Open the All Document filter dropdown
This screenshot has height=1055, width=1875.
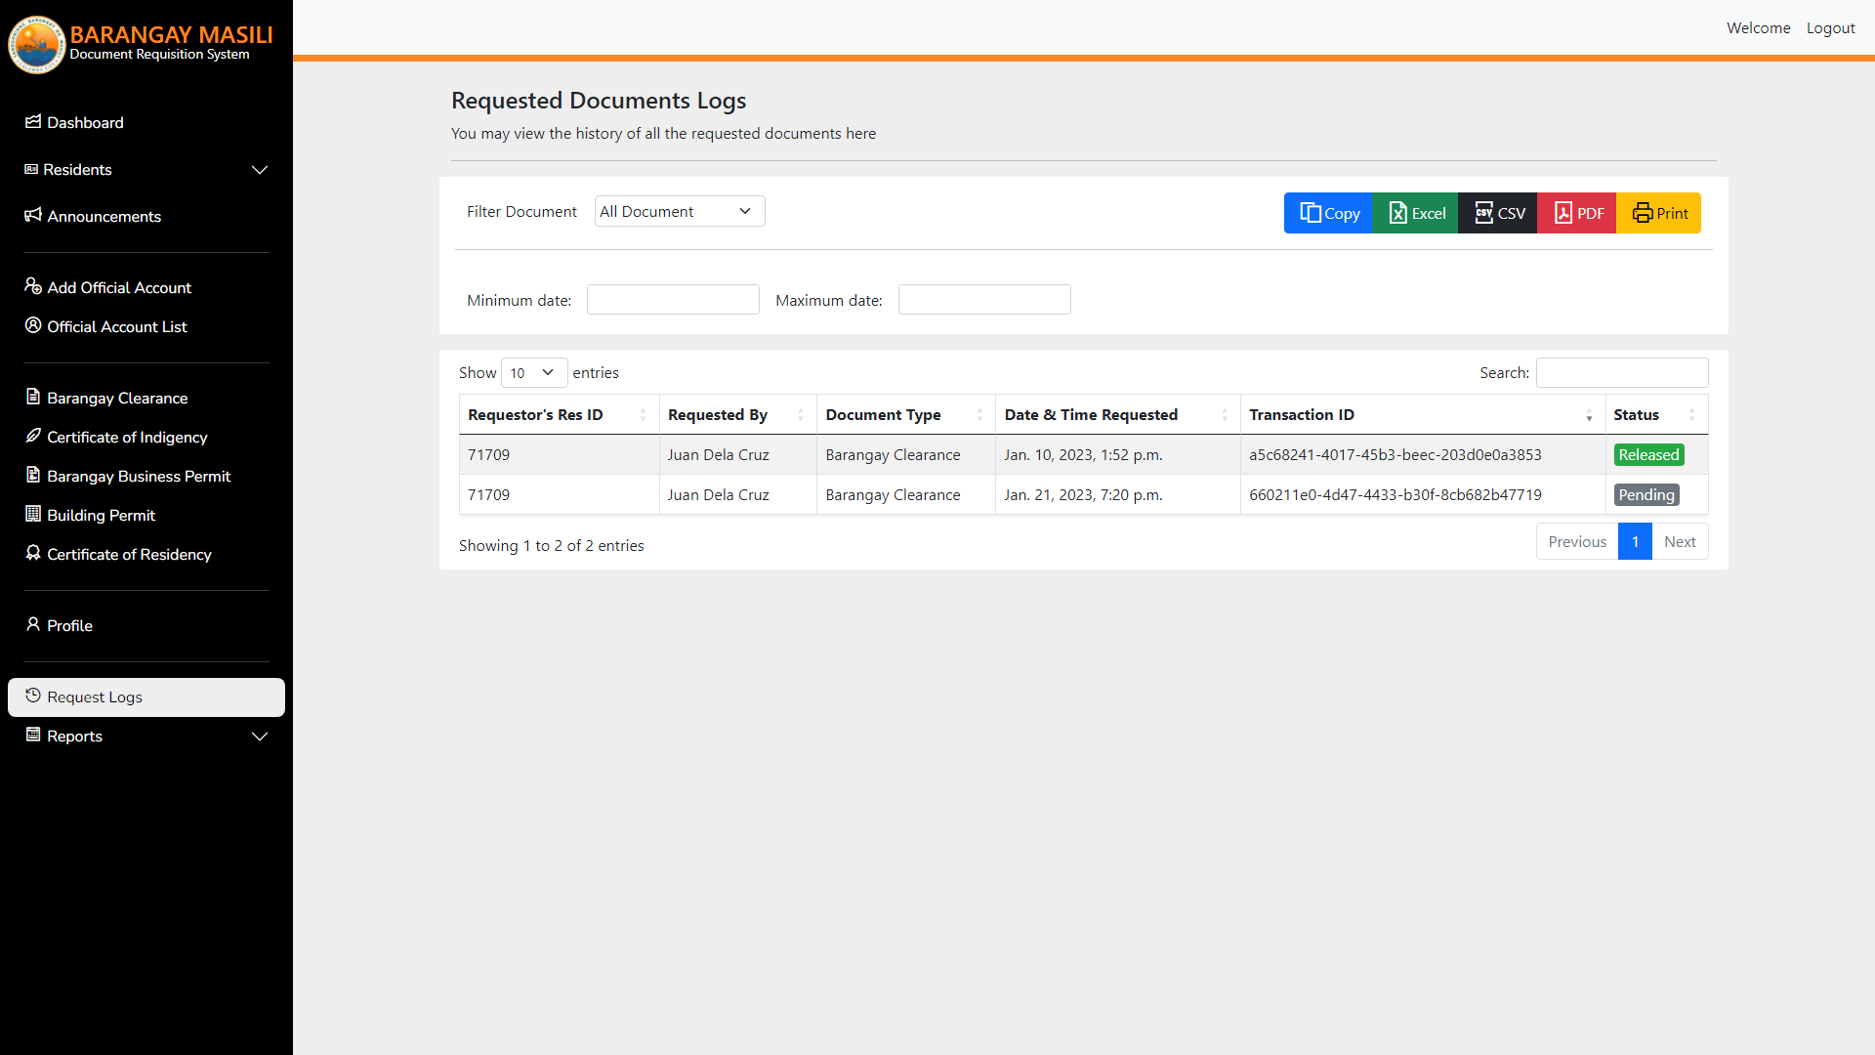pos(679,211)
